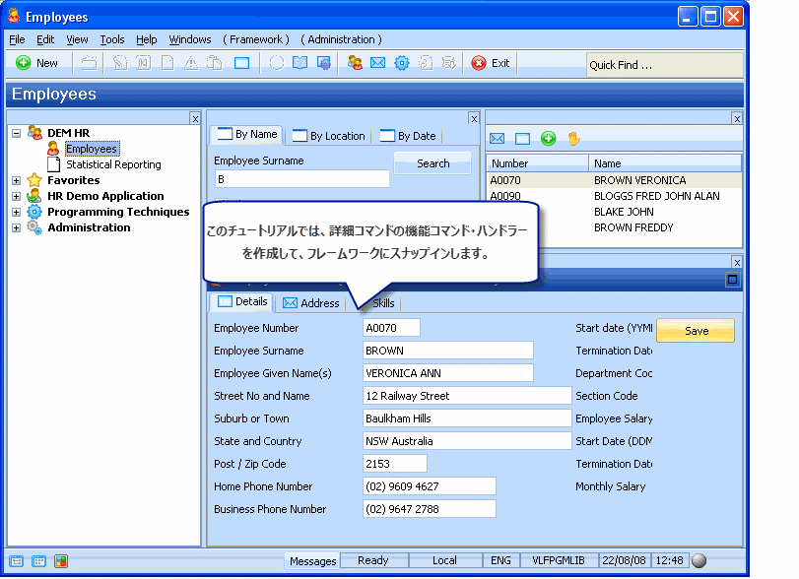Click the Exit button in the toolbar

pyautogui.click(x=491, y=63)
